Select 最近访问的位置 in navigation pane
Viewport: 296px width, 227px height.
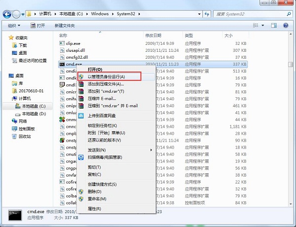[29, 60]
